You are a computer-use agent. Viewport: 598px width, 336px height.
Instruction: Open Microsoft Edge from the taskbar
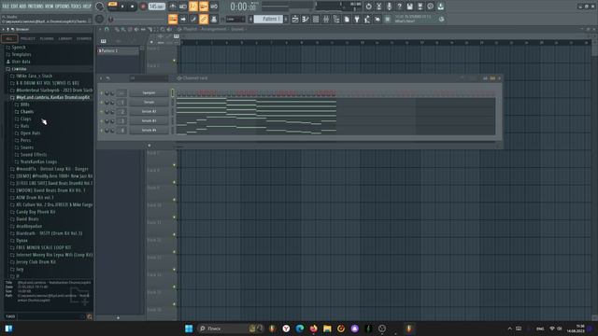coord(300,329)
